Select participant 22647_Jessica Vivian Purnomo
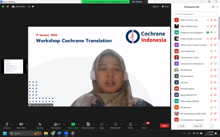Image resolution: width=220 pixels, height=137 pixels. (196, 45)
